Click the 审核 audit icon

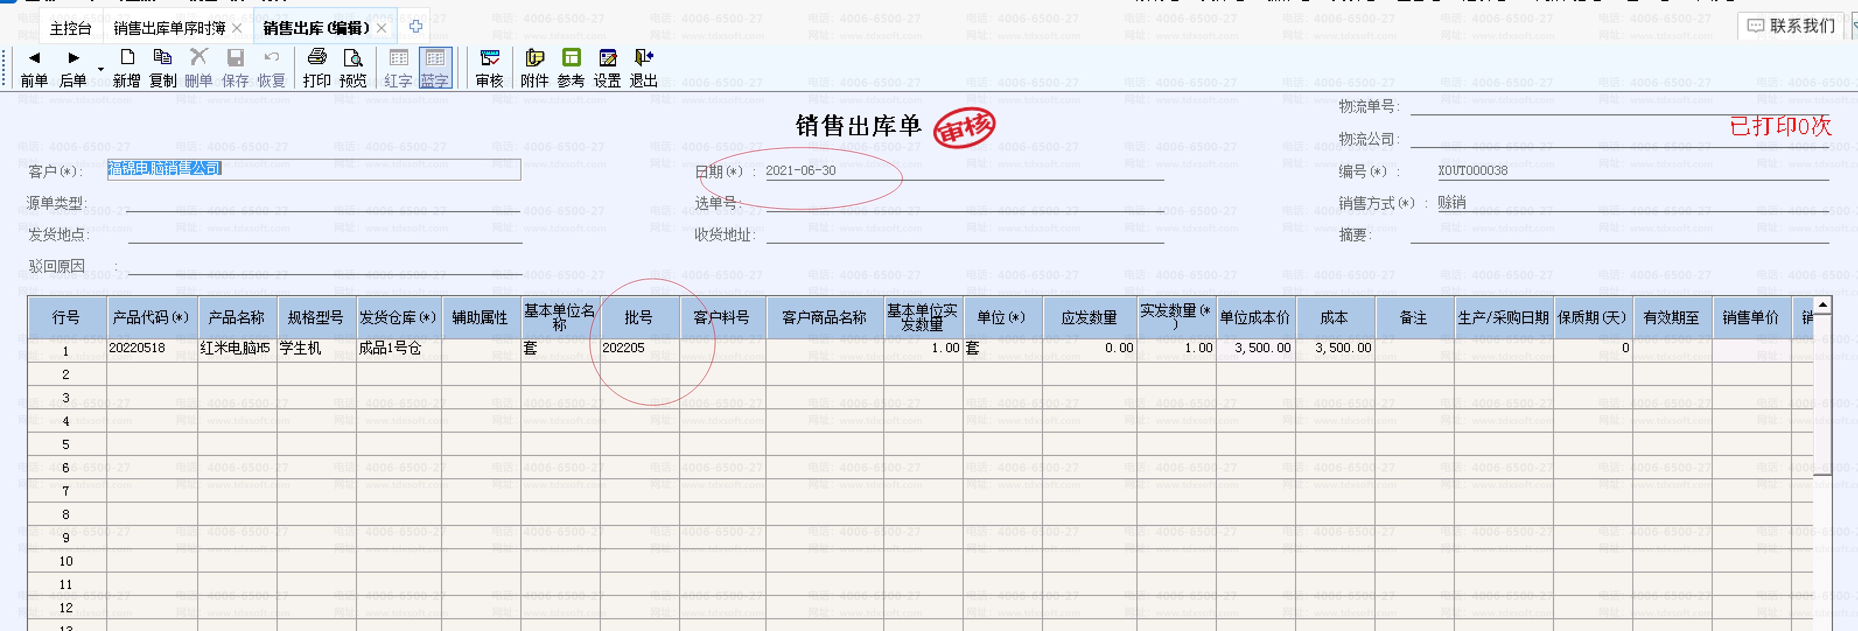[490, 67]
